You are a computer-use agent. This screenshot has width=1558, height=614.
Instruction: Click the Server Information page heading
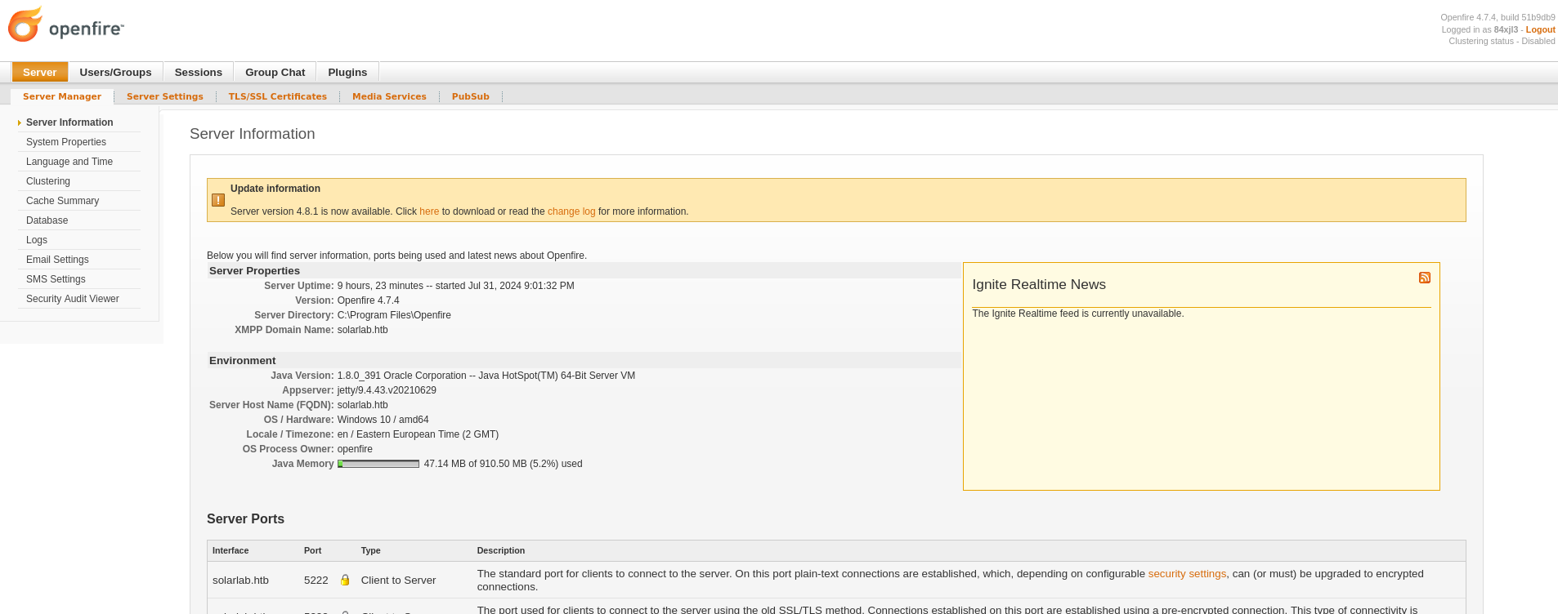[252, 134]
